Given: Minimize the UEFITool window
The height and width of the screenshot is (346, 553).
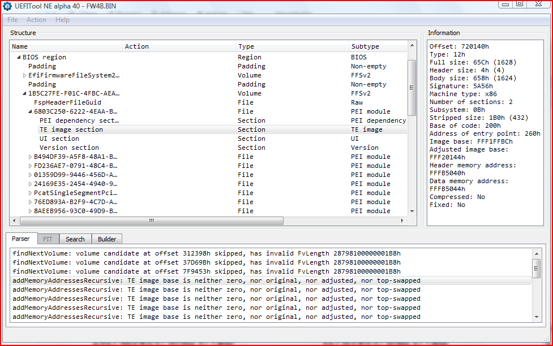Looking at the screenshot, I should click(x=505, y=4).
